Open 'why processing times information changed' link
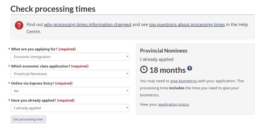The height and width of the screenshot is (126, 258). point(88,25)
